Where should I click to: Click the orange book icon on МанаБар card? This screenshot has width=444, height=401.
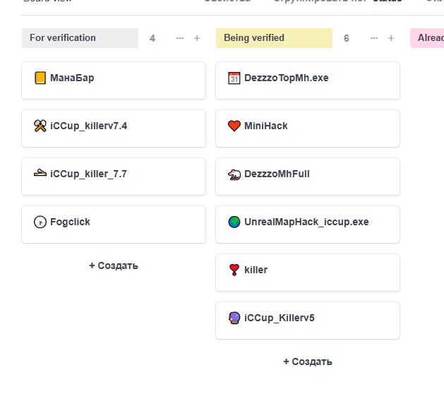click(x=40, y=78)
